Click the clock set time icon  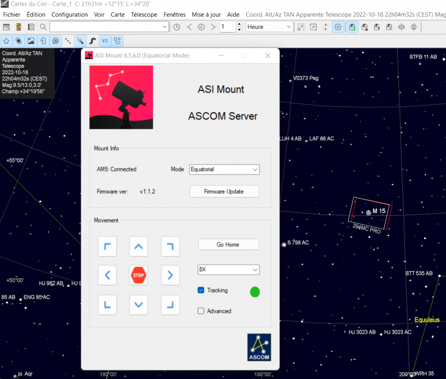point(177,27)
